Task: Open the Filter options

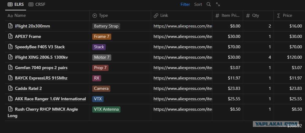Action: tap(185, 5)
